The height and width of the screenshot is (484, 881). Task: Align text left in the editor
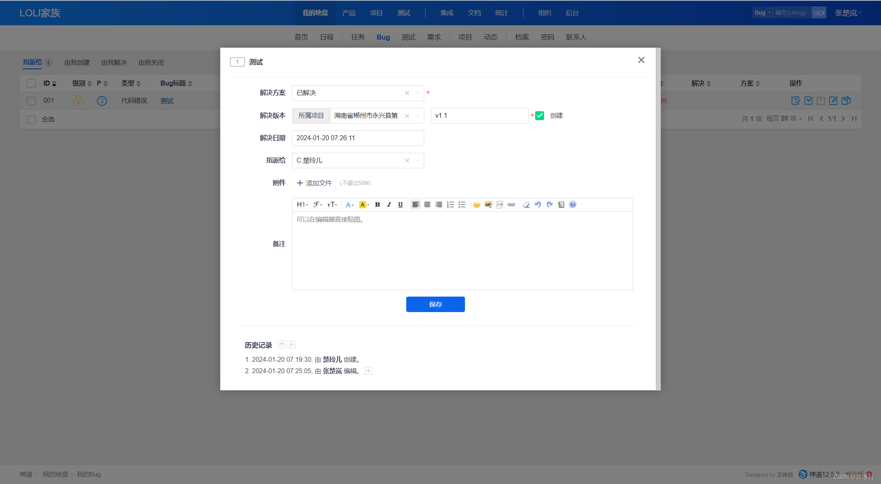pyautogui.click(x=415, y=205)
